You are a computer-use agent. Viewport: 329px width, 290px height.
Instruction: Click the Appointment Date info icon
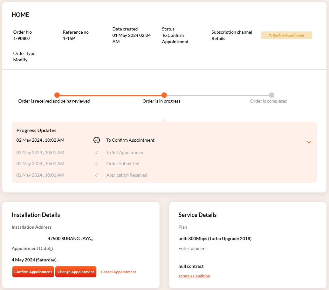point(51,249)
